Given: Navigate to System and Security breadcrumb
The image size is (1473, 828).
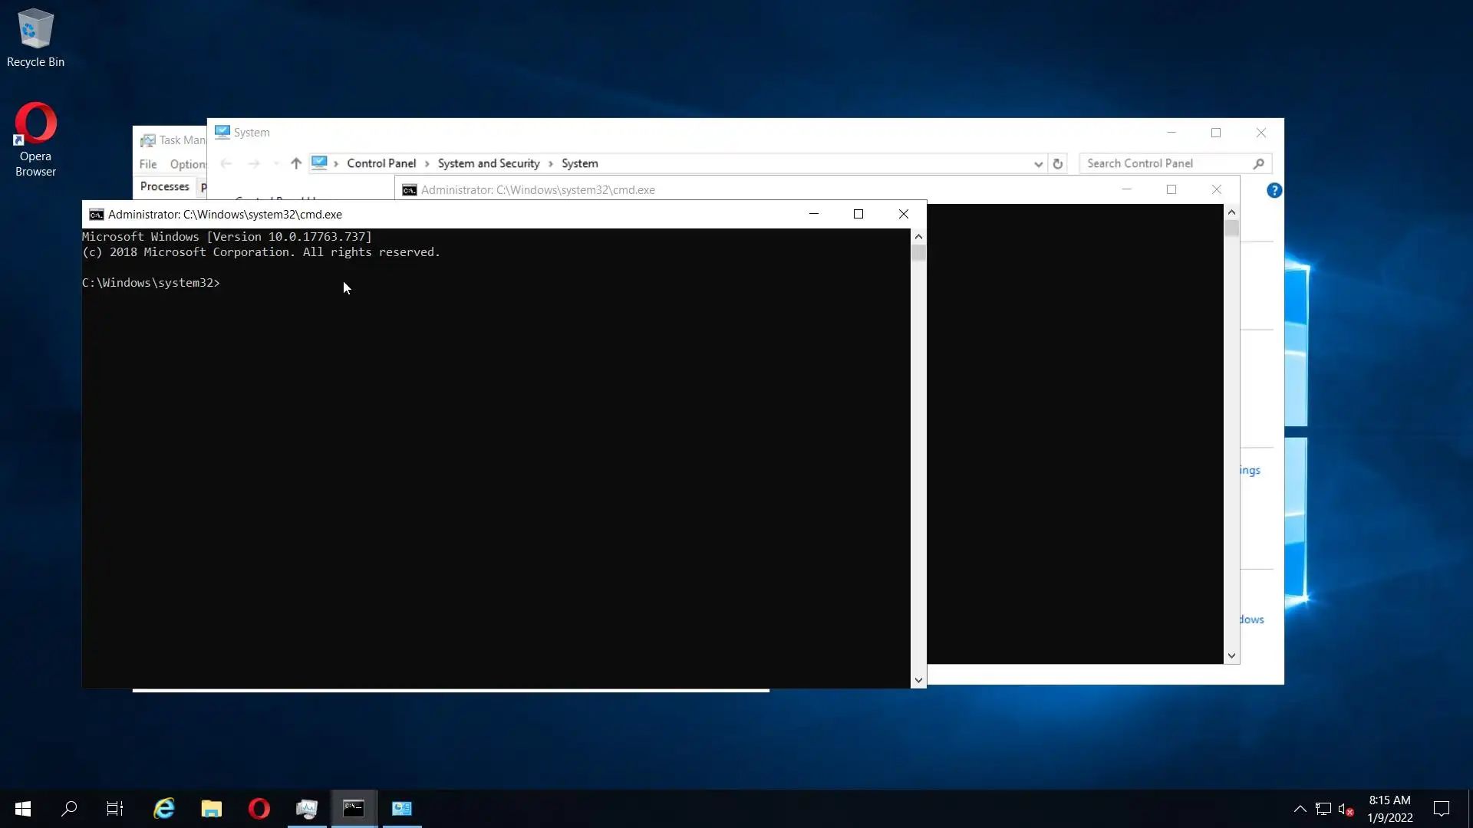Looking at the screenshot, I should 489,163.
